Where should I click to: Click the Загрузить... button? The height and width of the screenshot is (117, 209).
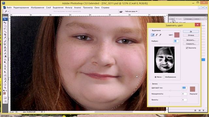(x=191, y=40)
